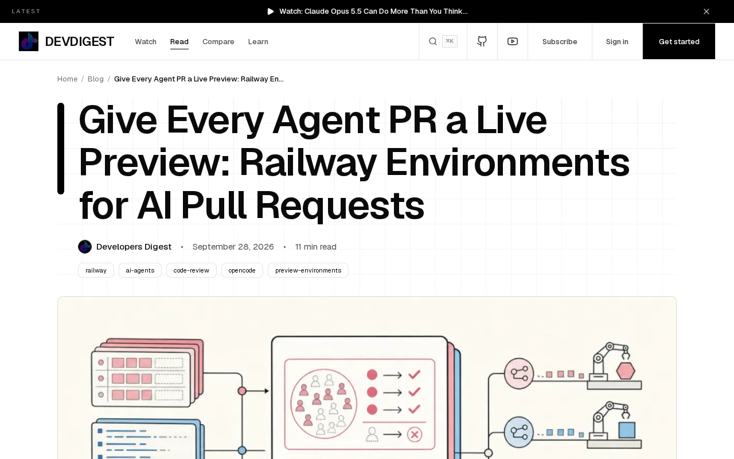Select the preview-environments tag
734x459 pixels.
pos(308,270)
